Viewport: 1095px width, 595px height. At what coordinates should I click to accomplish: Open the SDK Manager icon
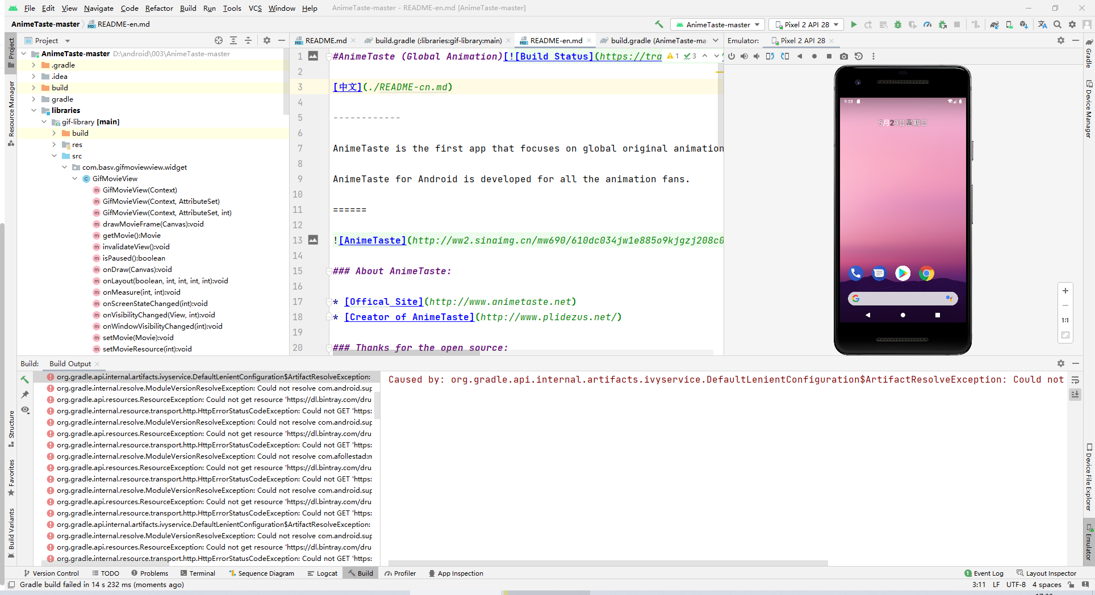click(x=1023, y=24)
